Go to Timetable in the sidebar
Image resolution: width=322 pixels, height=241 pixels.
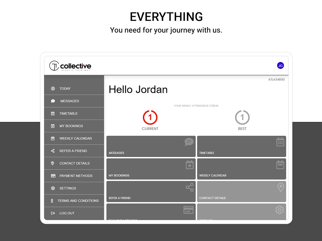click(x=74, y=114)
